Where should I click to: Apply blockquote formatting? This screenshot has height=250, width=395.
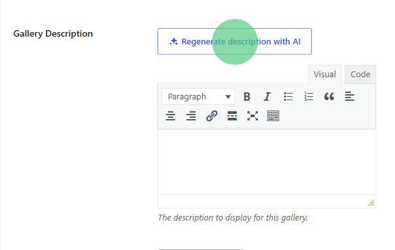click(329, 96)
